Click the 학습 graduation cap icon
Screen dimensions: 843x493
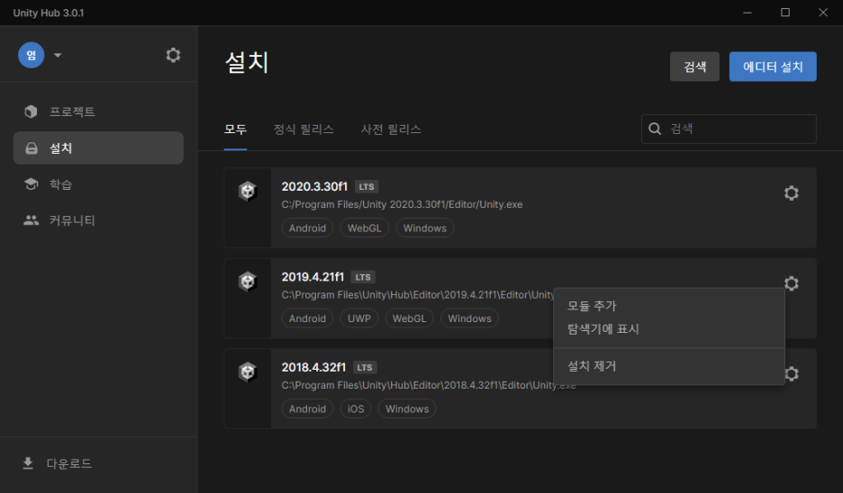click(32, 184)
